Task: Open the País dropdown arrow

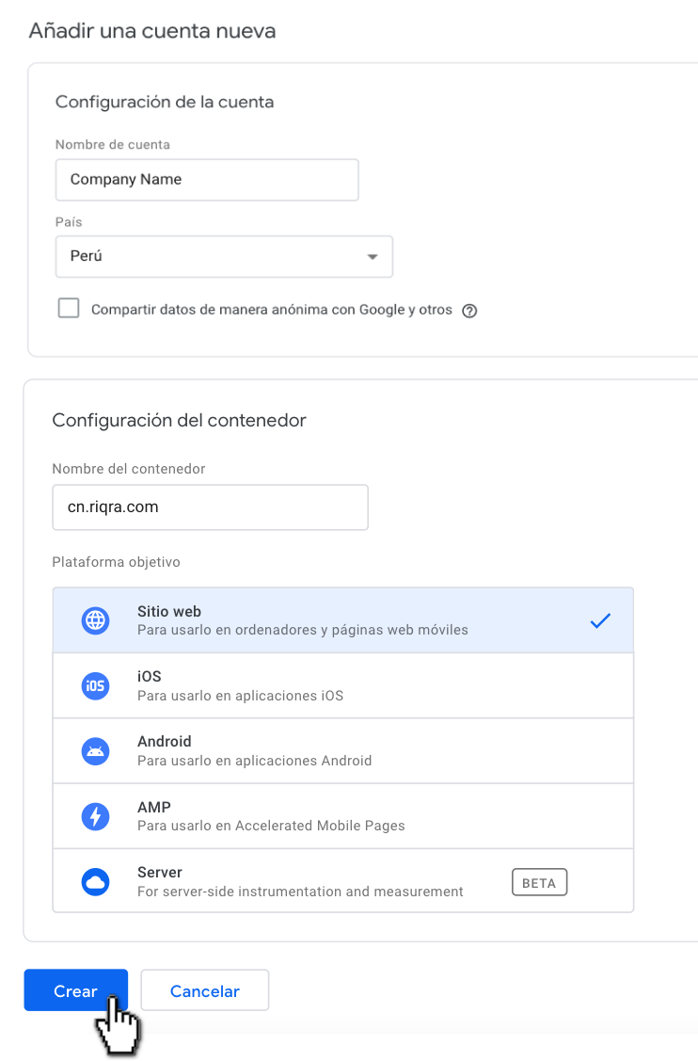Action: [x=372, y=256]
